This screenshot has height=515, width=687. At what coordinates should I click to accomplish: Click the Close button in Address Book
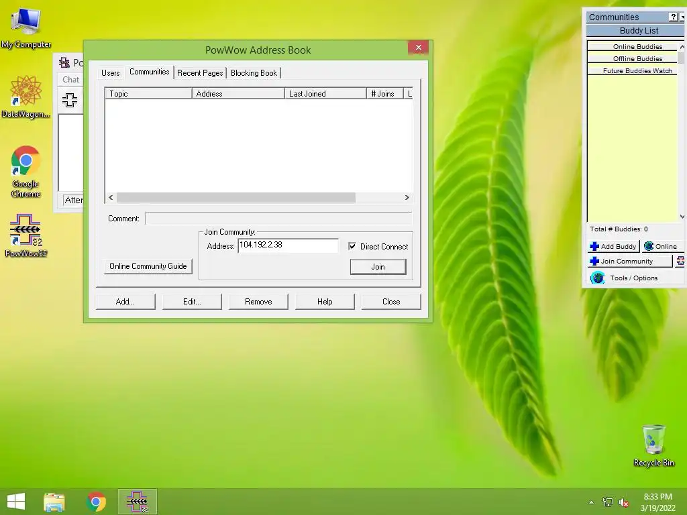click(x=391, y=302)
